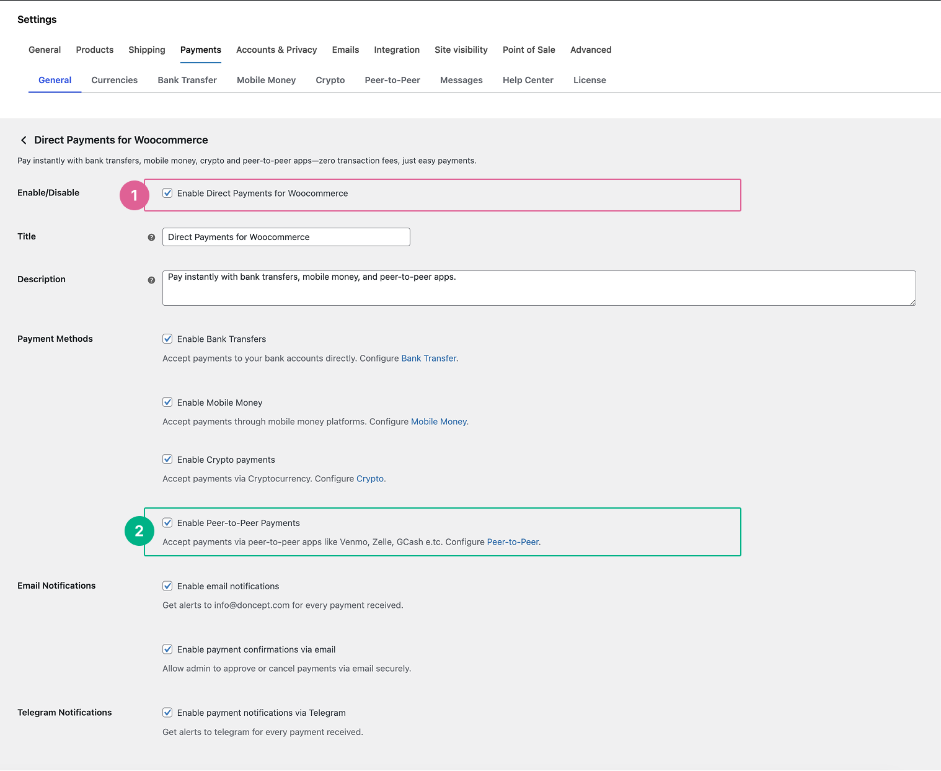The width and height of the screenshot is (941, 771).
Task: Go to the Advanced settings tab
Action: [x=591, y=50]
